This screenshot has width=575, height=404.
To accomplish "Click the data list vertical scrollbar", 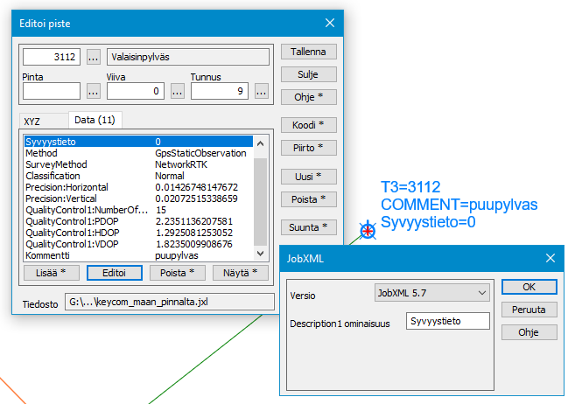I will click(x=261, y=197).
